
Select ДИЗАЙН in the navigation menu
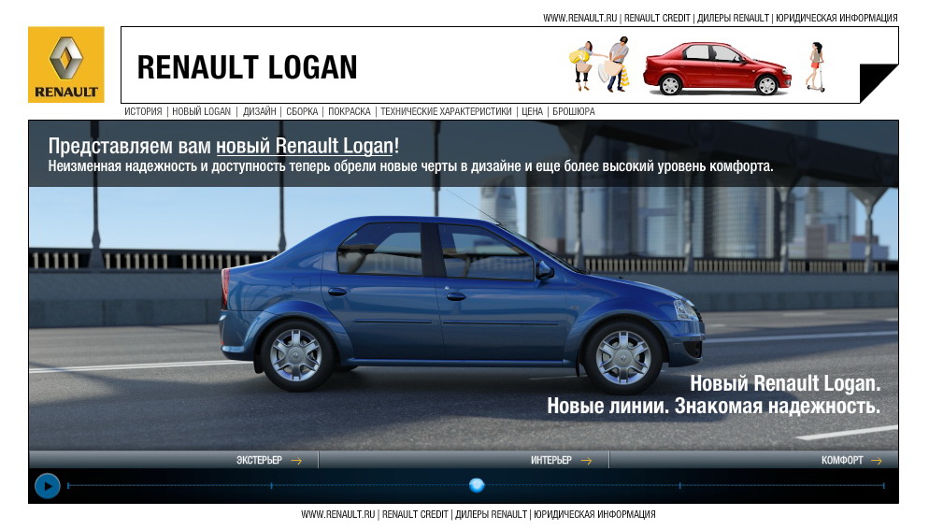pyautogui.click(x=260, y=111)
